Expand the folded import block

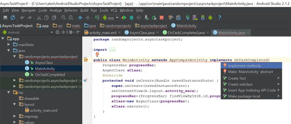[91, 50]
